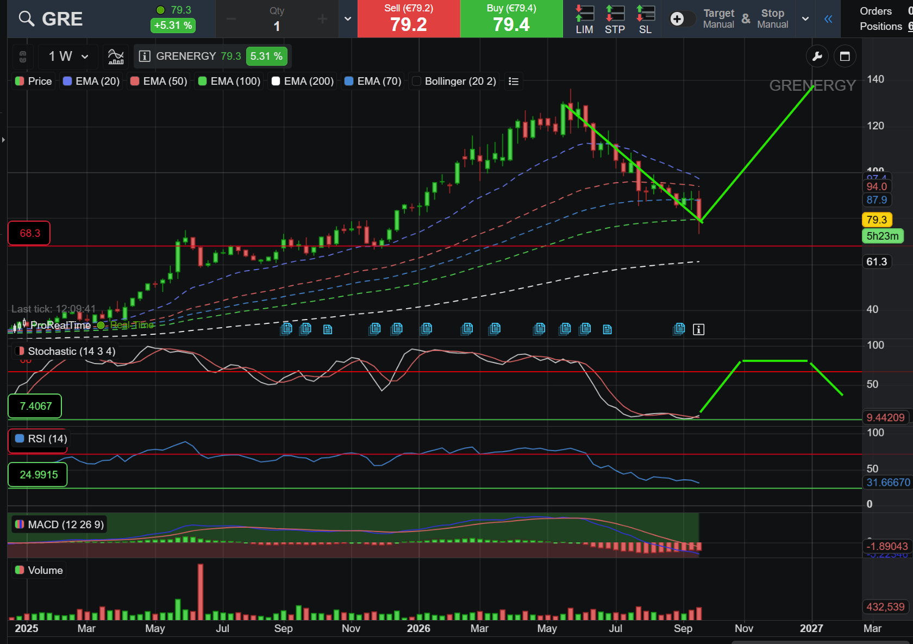
Task: Open the 1 W timeframe dropdown
Action: (x=68, y=57)
